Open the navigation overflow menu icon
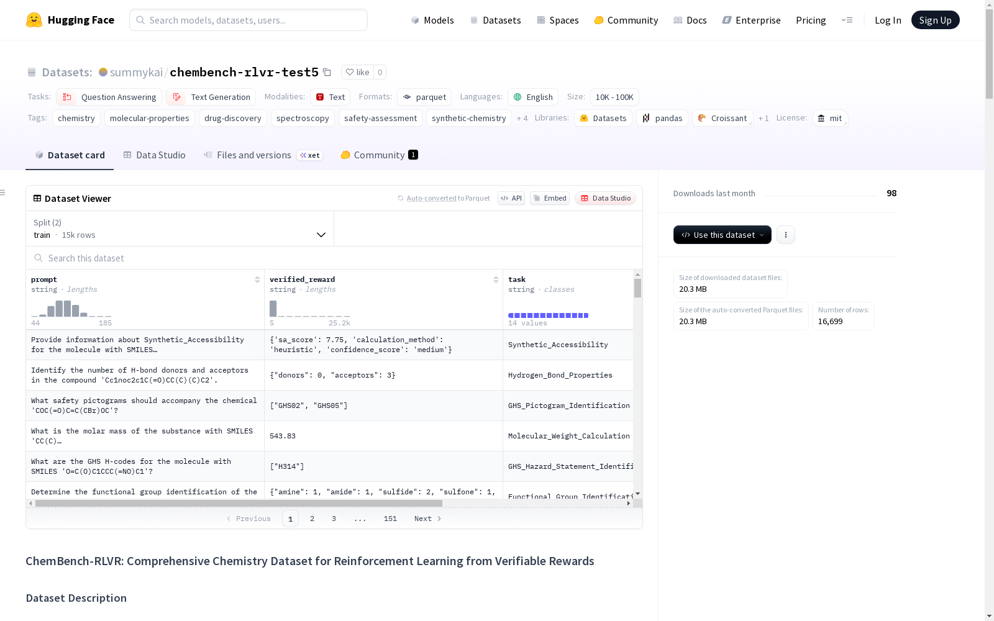Screen dimensions: 994x621 click(x=847, y=20)
